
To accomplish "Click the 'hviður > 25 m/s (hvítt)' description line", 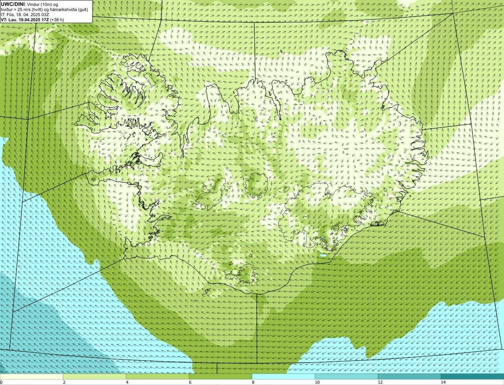I will pos(45,9).
